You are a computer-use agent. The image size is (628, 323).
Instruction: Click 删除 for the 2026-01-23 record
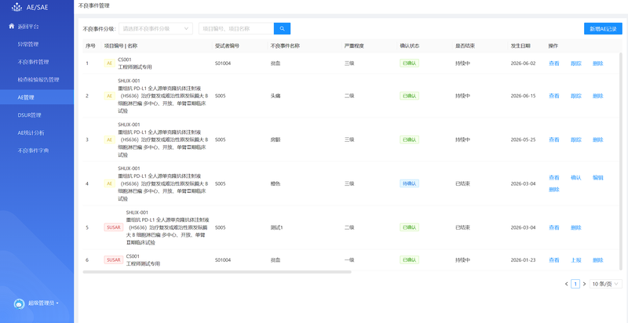[598, 259]
